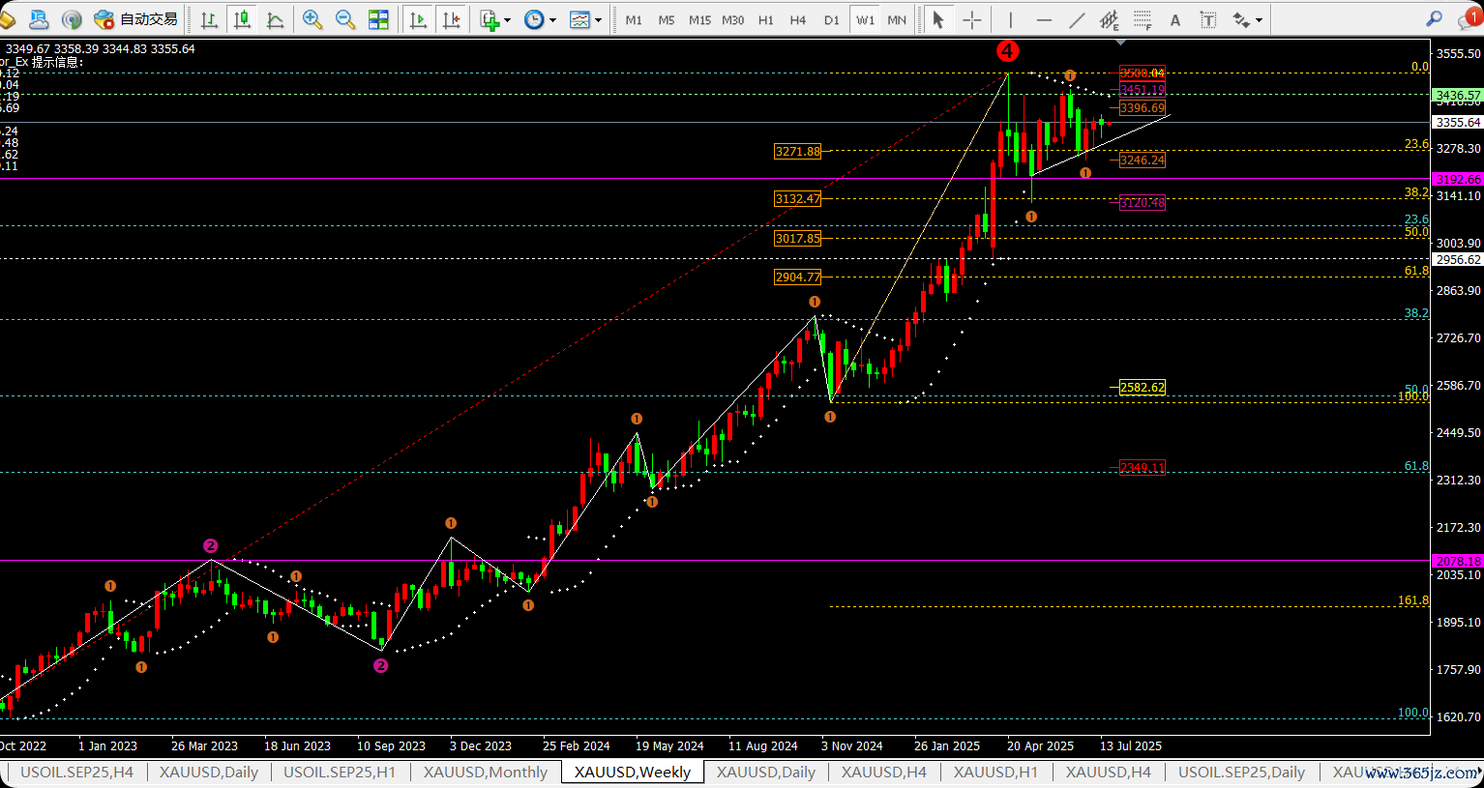
Task: Pick the crosshair cursor tool
Action: [971, 19]
